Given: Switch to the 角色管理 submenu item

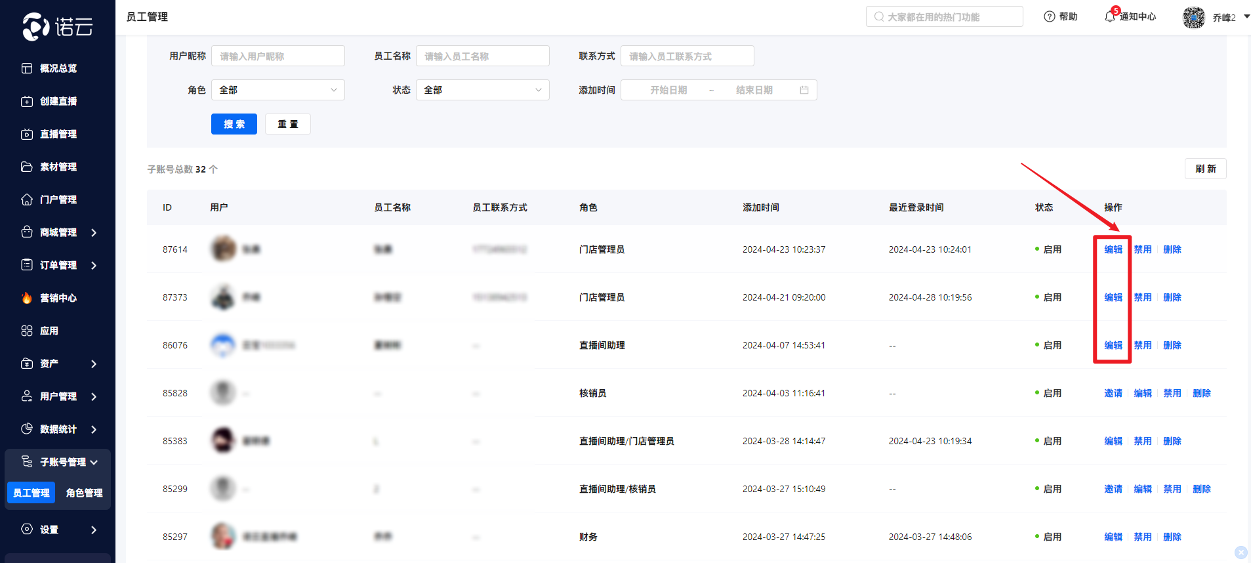Looking at the screenshot, I should point(84,493).
